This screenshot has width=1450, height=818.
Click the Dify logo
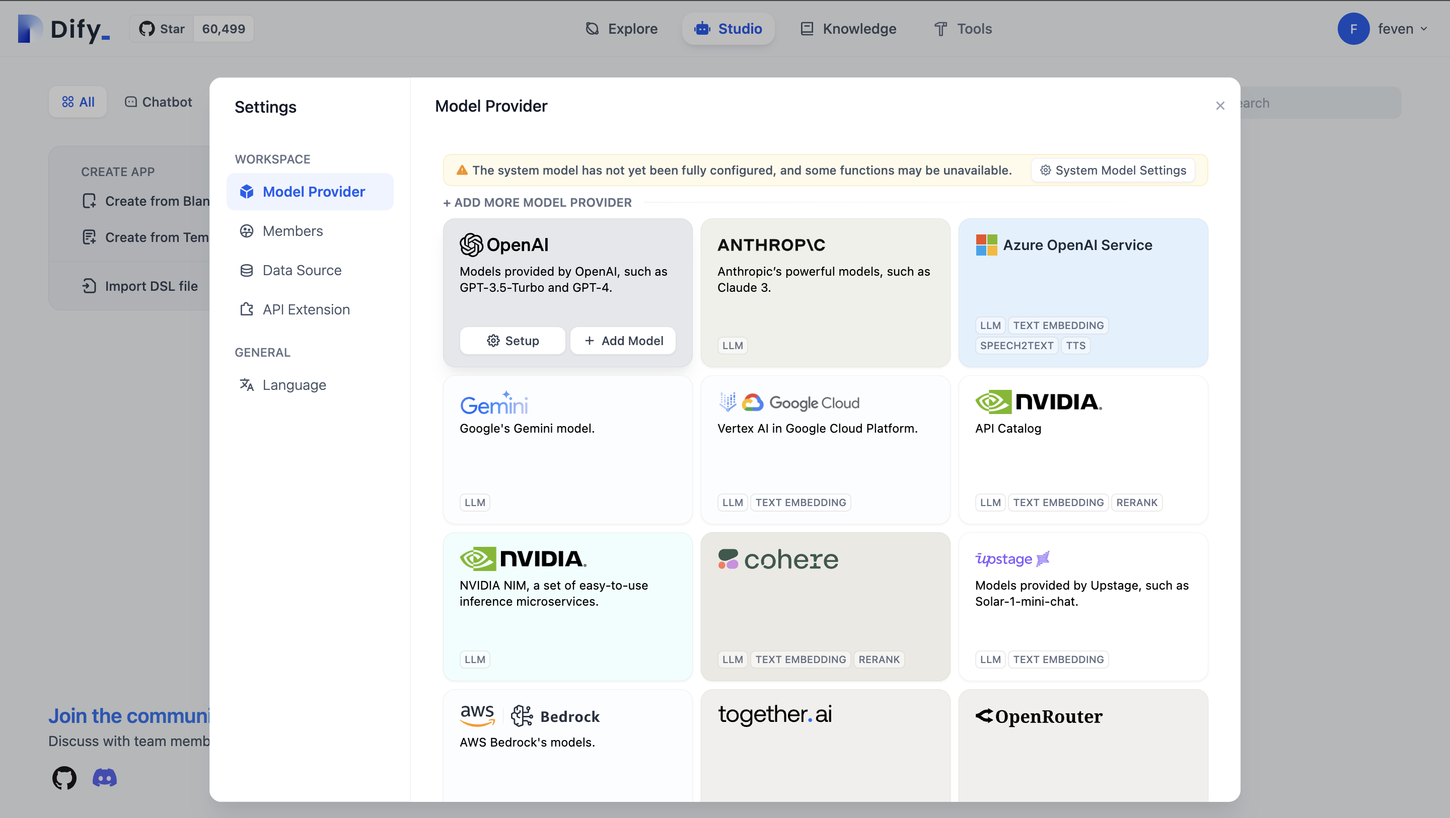point(63,29)
